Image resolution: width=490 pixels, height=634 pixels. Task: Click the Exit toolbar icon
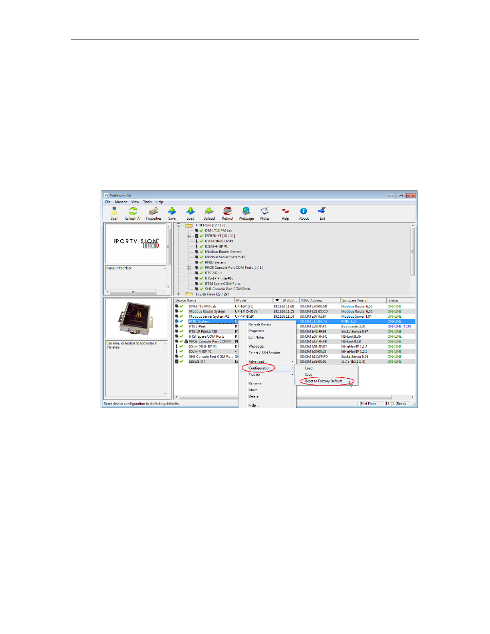point(322,211)
